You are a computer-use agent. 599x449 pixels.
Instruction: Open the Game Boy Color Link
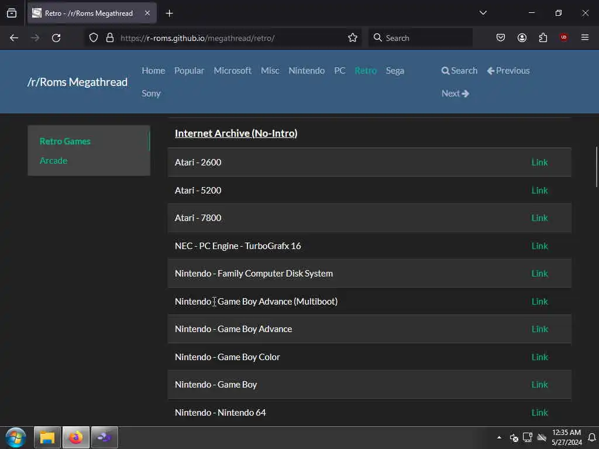[539, 357]
